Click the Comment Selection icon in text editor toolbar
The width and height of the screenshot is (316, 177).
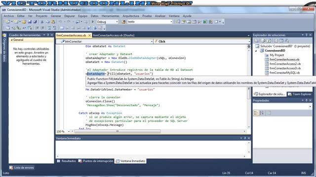pyautogui.click(x=49, y=28)
